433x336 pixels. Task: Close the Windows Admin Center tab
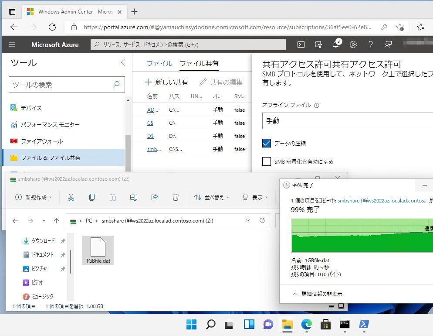click(x=119, y=12)
